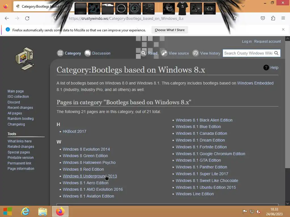Go to Main page in sidebar
This screenshot has height=217, width=290.
pos(16,91)
